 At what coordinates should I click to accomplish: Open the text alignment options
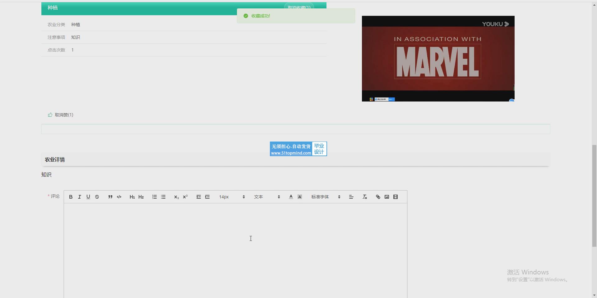(351, 197)
